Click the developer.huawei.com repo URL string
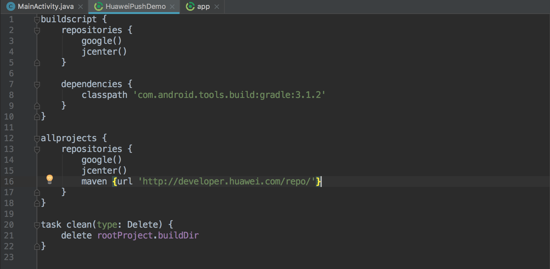This screenshot has height=269, width=550. tap(227, 181)
